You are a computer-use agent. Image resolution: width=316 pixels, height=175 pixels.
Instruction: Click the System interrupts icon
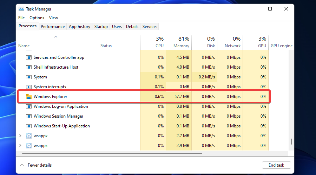(29, 87)
